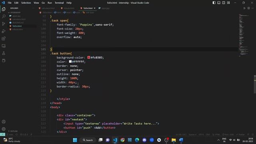Close the ToDo.html tab
This screenshot has width=256, height=144.
click(94, 8)
